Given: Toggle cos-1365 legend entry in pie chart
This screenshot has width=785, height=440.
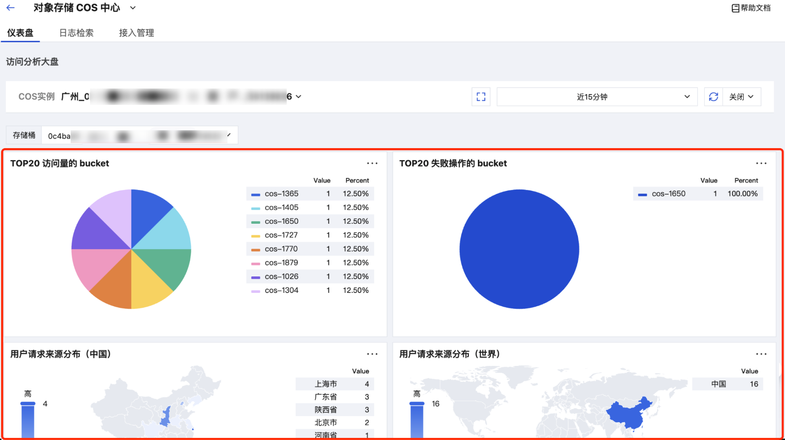Looking at the screenshot, I should tap(281, 194).
